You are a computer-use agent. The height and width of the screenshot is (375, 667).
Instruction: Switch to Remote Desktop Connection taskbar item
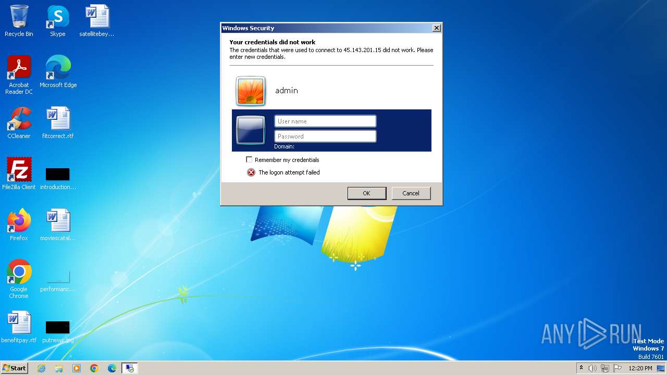tap(129, 368)
